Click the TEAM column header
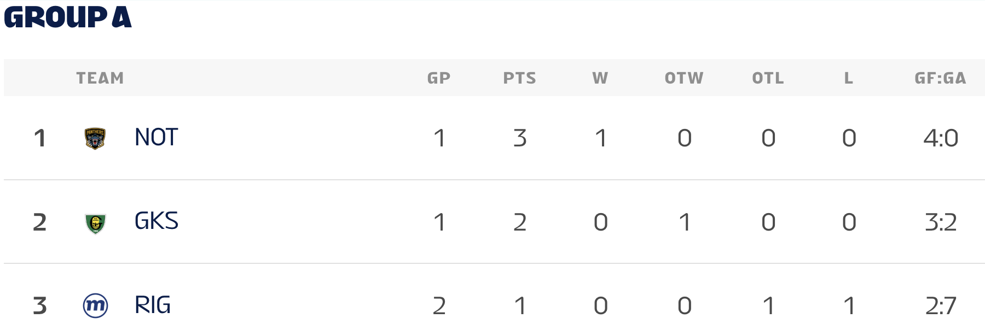The width and height of the screenshot is (985, 330). click(100, 78)
